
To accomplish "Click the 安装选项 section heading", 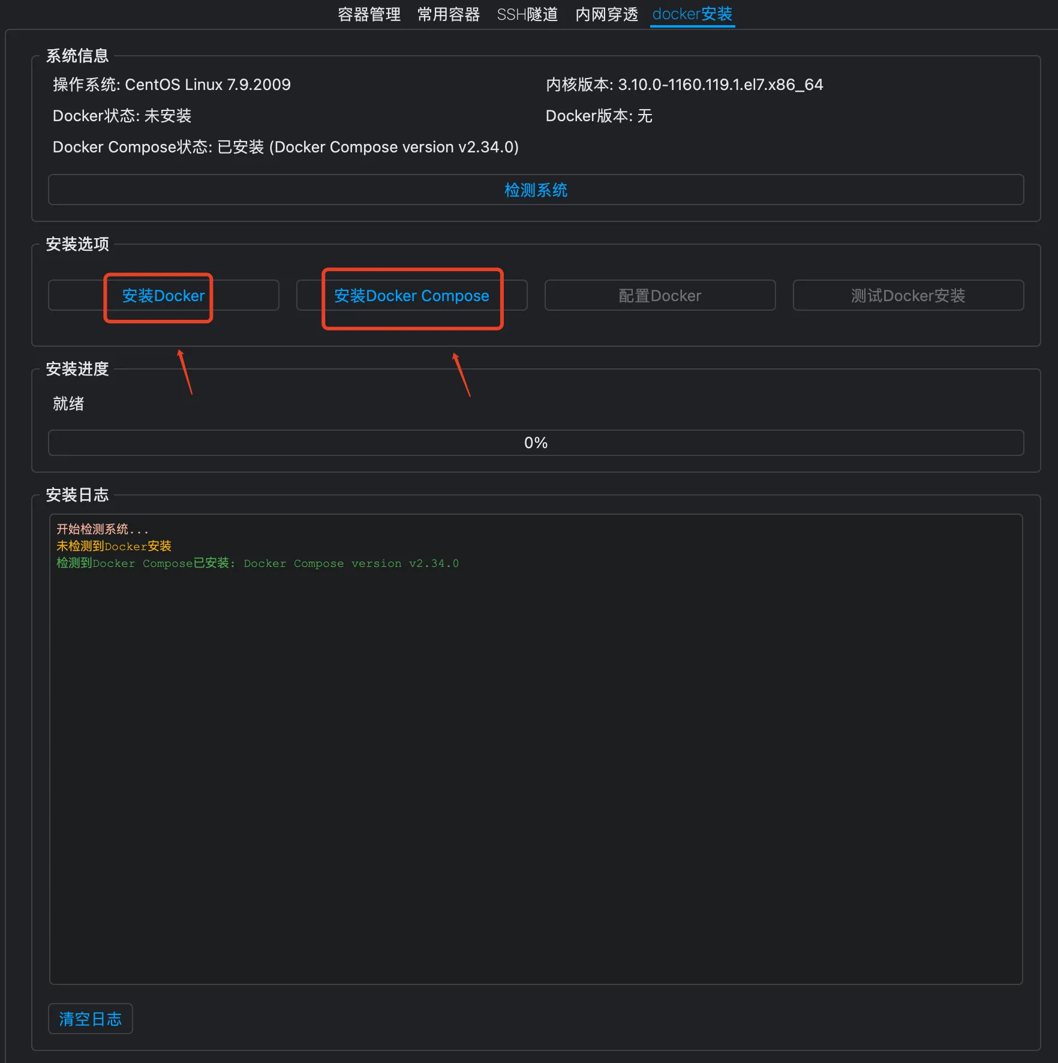I will pos(77,244).
